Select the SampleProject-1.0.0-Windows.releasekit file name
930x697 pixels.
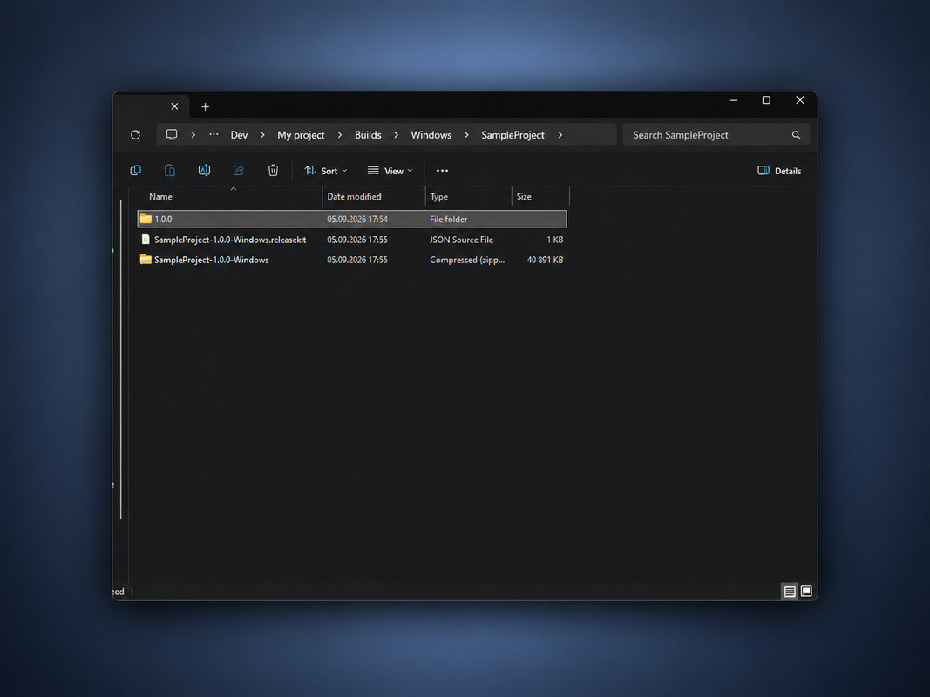[x=230, y=240]
